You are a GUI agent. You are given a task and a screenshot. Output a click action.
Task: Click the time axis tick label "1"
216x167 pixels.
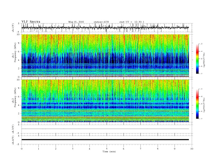click(x=38, y=149)
